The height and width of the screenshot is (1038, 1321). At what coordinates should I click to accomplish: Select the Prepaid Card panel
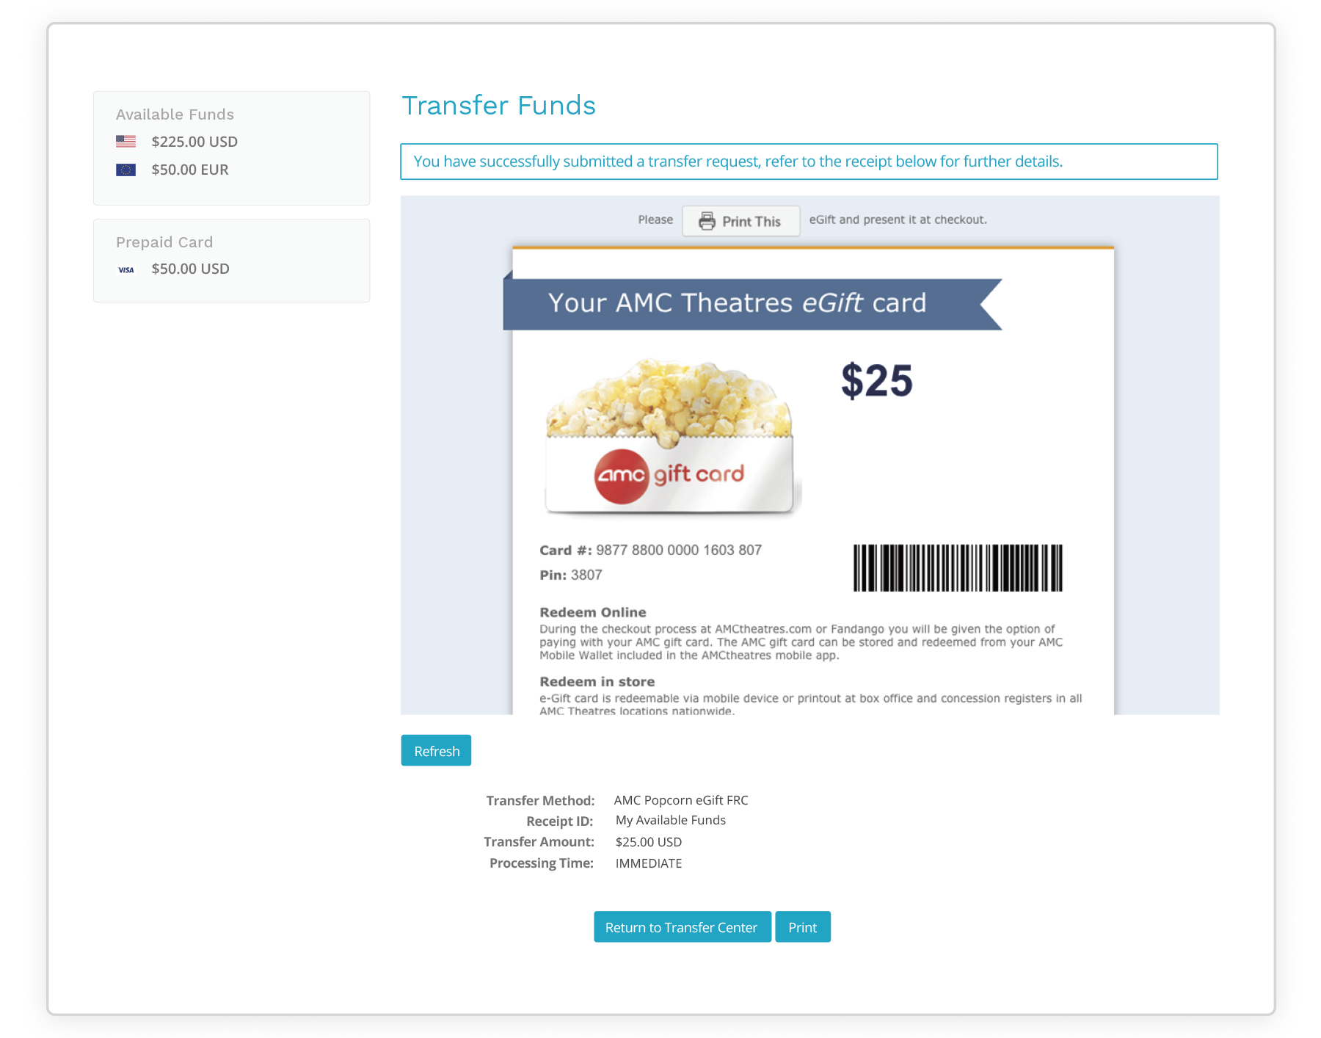click(231, 260)
